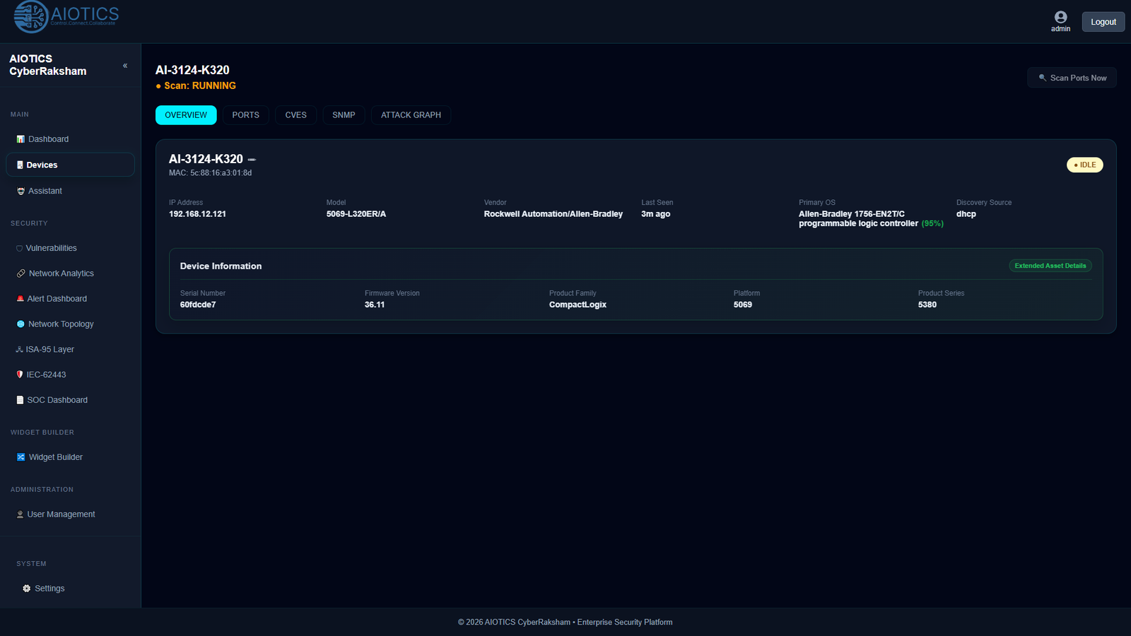This screenshot has width=1131, height=636.
Task: Open the CVES tab
Action: point(296,115)
